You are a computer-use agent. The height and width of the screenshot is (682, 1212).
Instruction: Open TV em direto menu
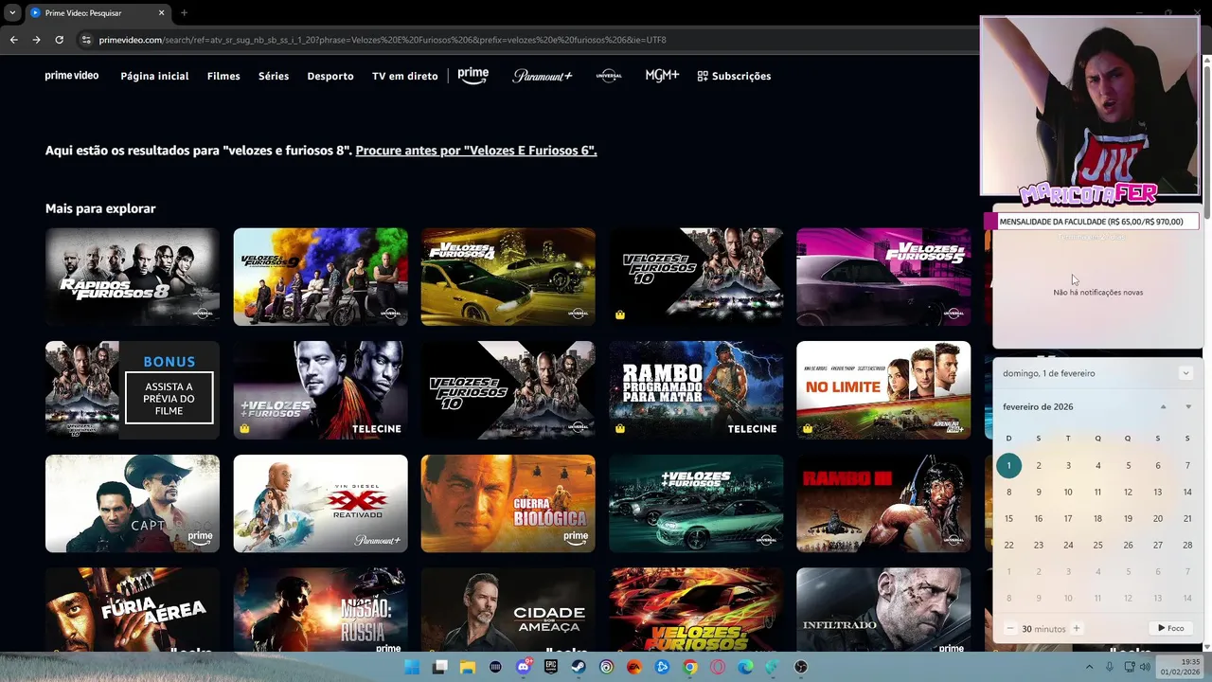pyautogui.click(x=404, y=76)
